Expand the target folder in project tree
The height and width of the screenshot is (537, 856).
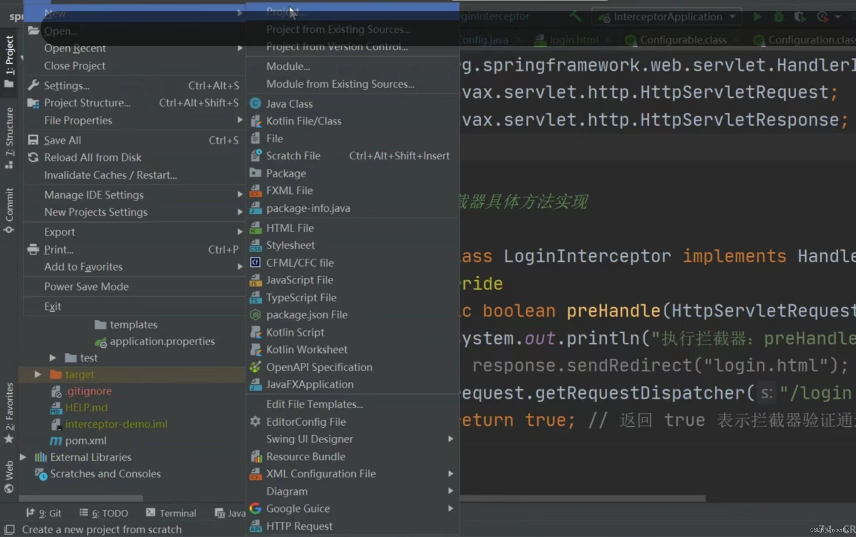coord(38,374)
